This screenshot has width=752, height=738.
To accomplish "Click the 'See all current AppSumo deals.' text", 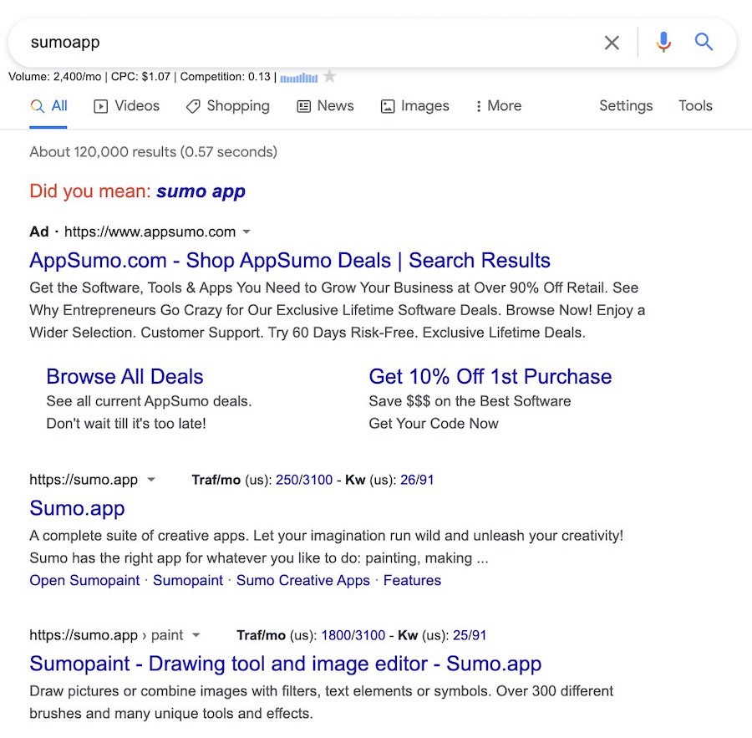I will (x=150, y=401).
